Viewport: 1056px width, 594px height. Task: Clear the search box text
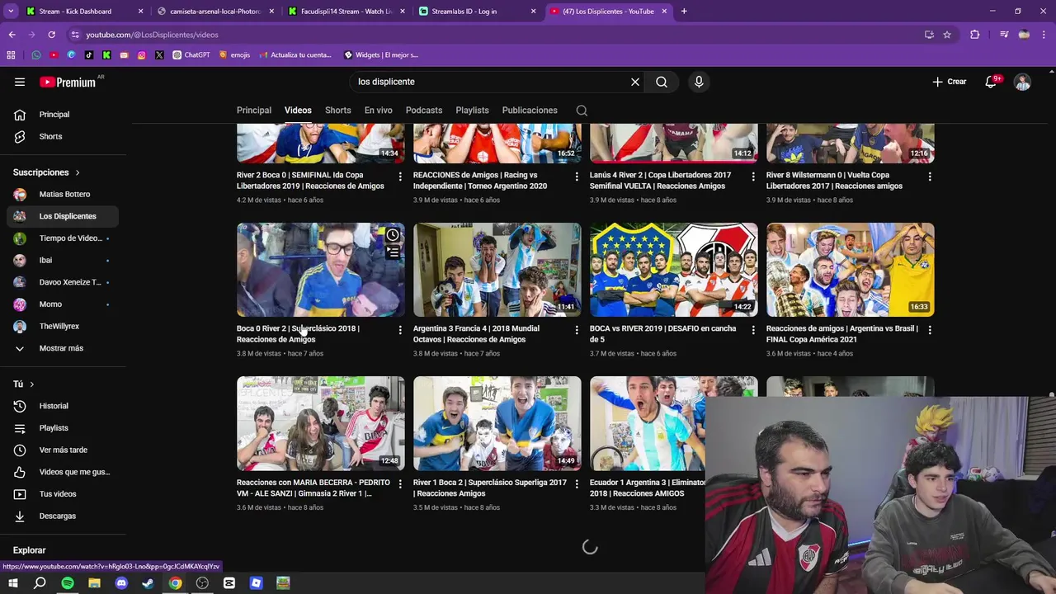635,82
